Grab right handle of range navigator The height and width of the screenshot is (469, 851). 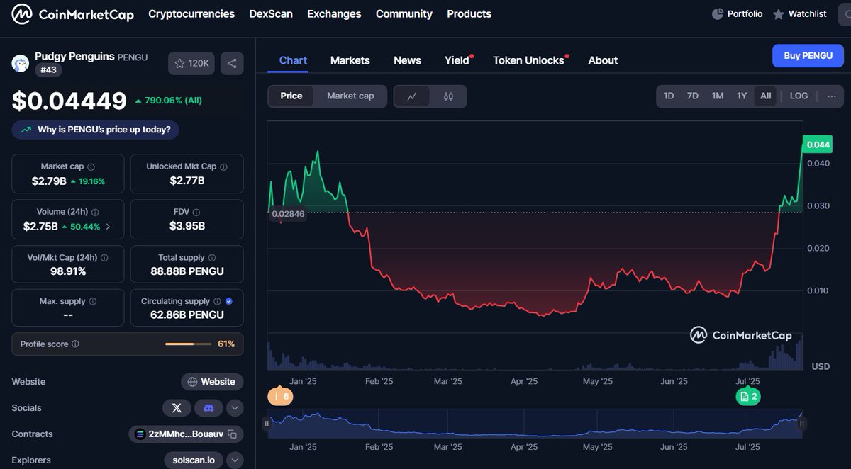802,424
